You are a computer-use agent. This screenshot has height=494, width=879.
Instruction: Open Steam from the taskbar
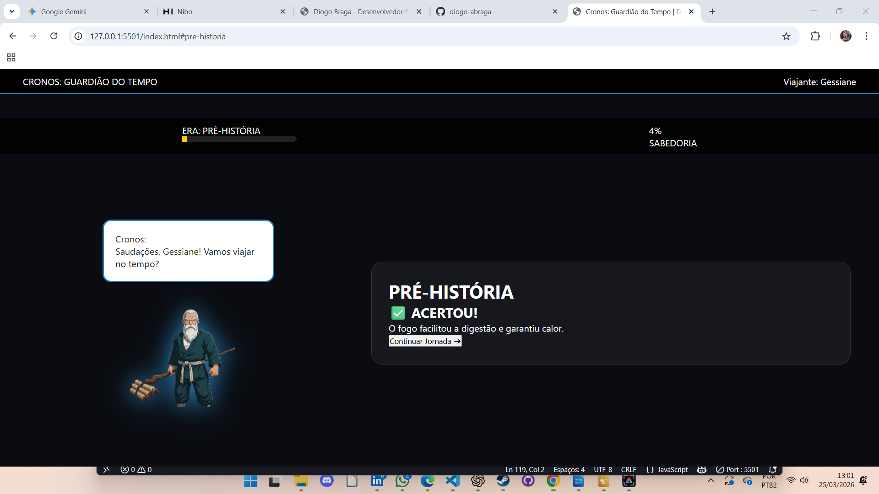[503, 481]
